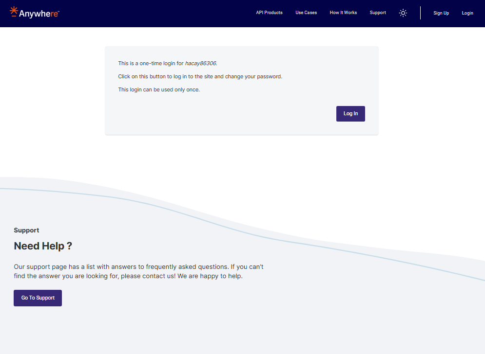Select the username hacay86306 text
Image resolution: width=485 pixels, height=354 pixels.
pyautogui.click(x=200, y=63)
